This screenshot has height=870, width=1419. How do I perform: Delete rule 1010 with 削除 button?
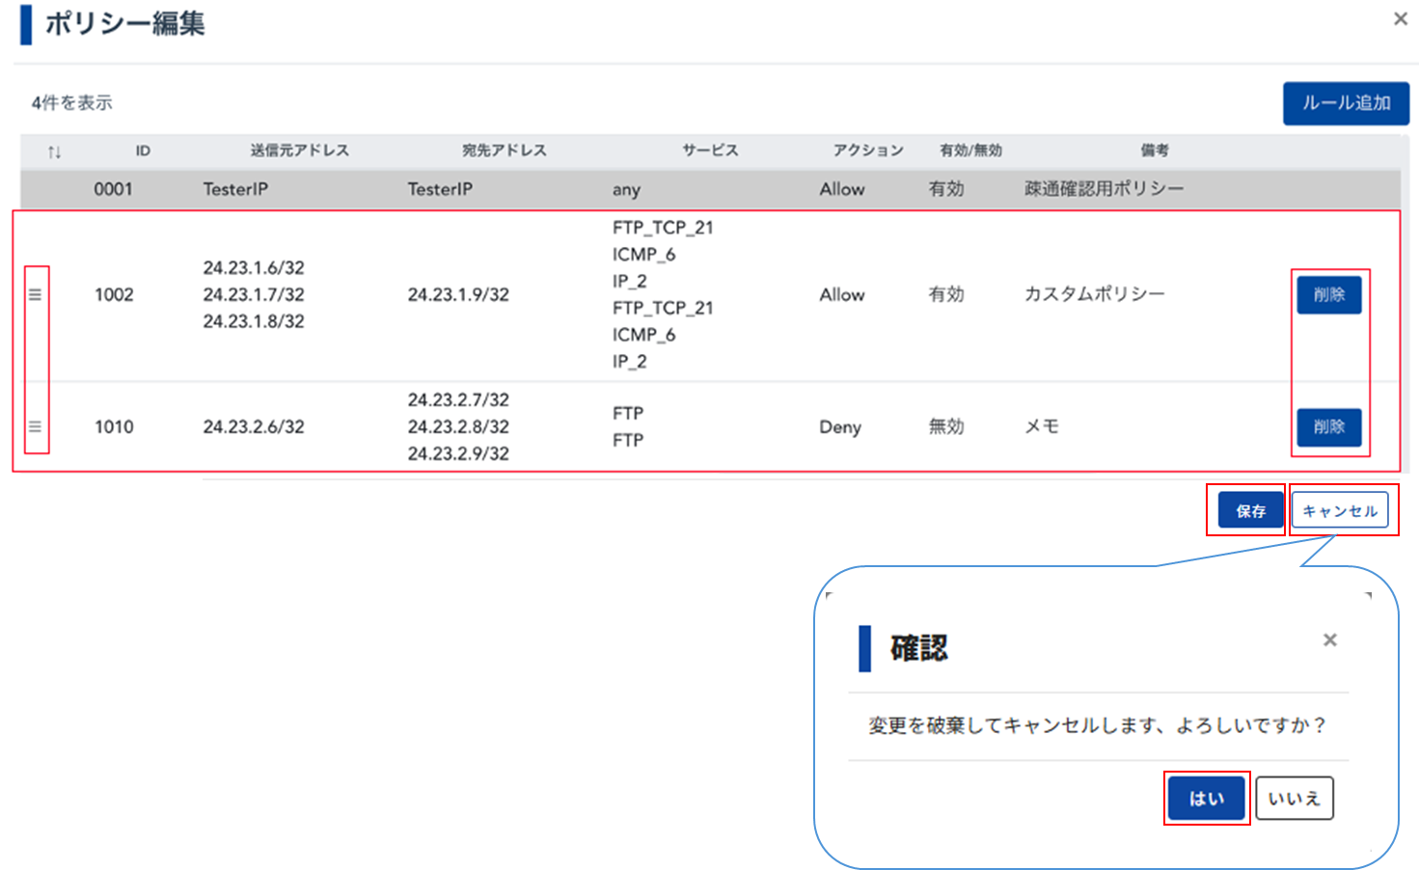[x=1328, y=426]
